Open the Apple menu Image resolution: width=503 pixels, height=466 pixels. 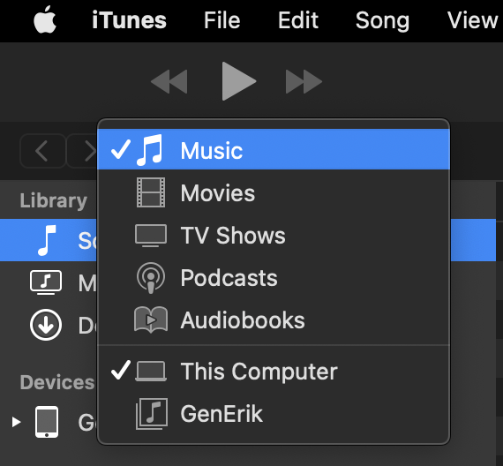click(x=45, y=20)
